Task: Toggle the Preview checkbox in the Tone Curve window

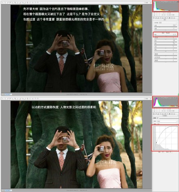Action: point(146,99)
